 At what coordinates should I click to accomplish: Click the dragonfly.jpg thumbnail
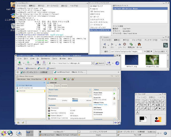coord(152,60)
